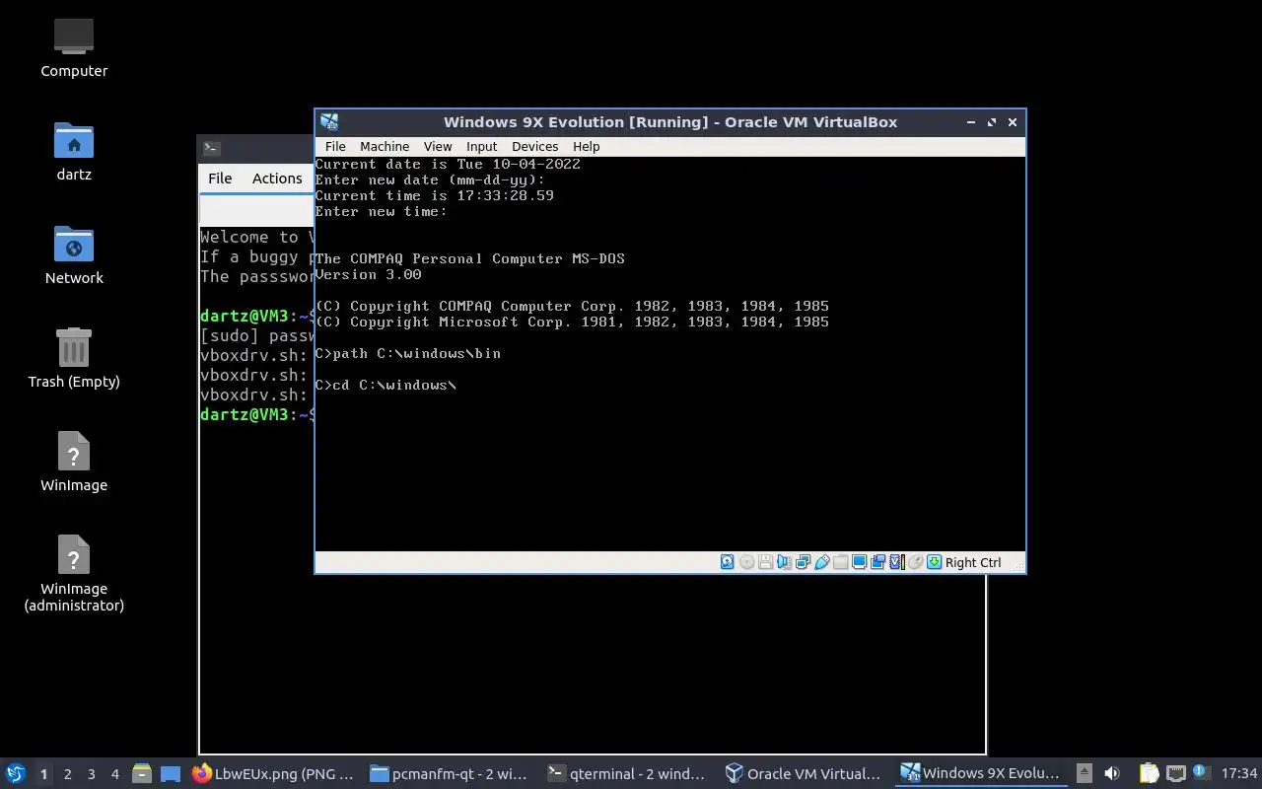
Task: Open the View menu in VirtualBox
Action: 438,146
